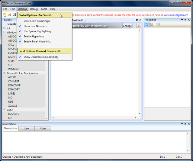Expand the All toolbox category
Viewport: 193px width, 161px height.
coord(5,28)
